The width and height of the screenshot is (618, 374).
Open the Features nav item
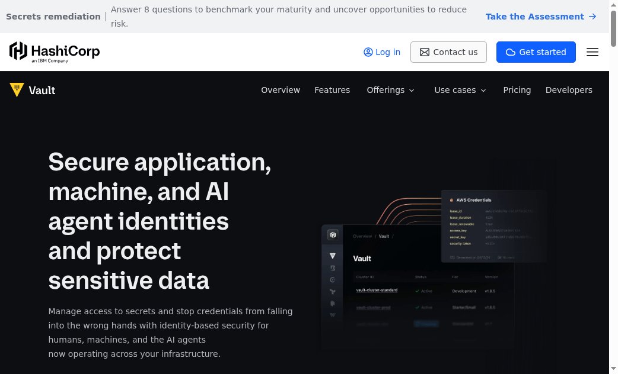[332, 90]
